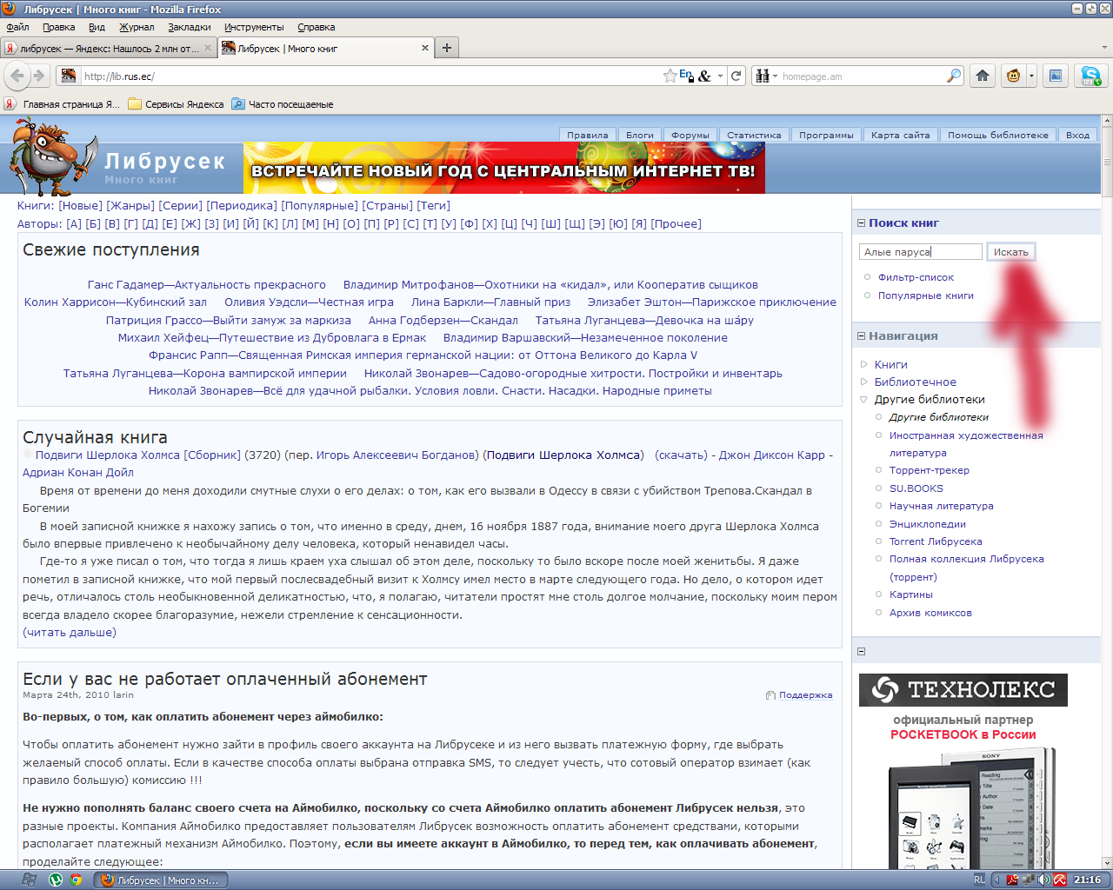Click the Skype toolbar icon
Screen dimensions: 1113x890
coord(1090,76)
